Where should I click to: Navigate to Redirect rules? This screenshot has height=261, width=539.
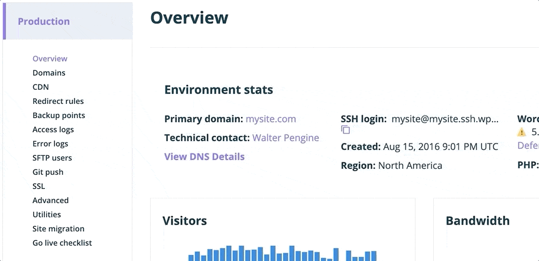(58, 101)
